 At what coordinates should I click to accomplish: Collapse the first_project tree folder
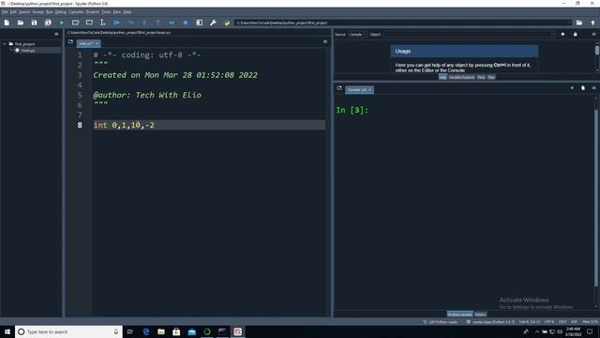5,44
